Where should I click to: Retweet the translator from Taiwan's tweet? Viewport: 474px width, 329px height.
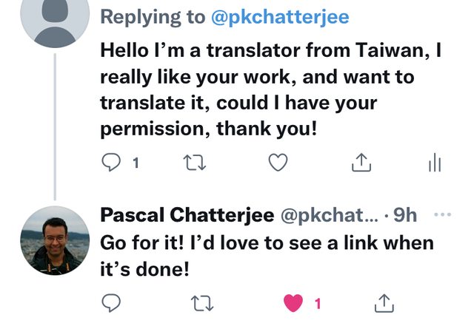tap(193, 163)
